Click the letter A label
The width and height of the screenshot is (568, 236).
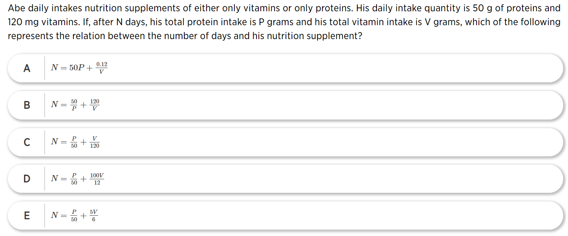[x=27, y=68]
